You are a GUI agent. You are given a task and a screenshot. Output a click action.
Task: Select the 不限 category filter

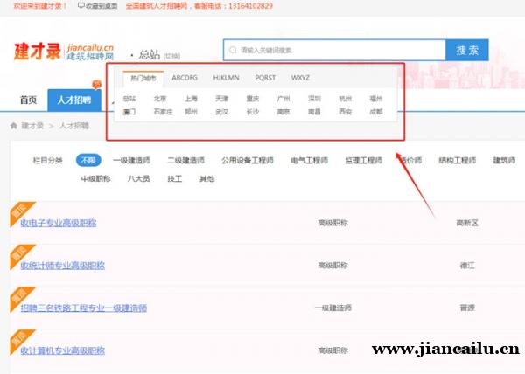pos(87,161)
